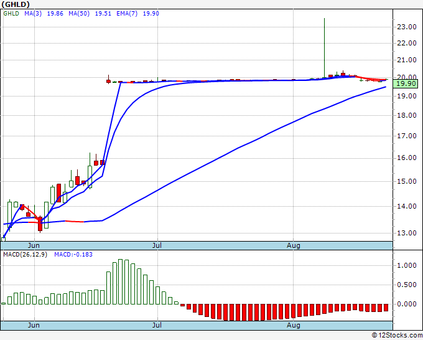Viewport: 423px width, 340px height.
Task: Click the MA(3) value 19.86
Action: pyautogui.click(x=55, y=14)
